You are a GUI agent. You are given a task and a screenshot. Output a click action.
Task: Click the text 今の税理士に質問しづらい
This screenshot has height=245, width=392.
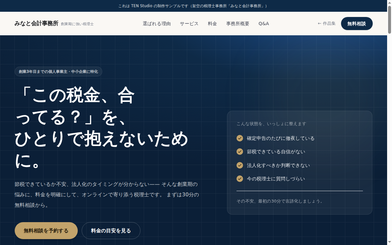pos(276,179)
